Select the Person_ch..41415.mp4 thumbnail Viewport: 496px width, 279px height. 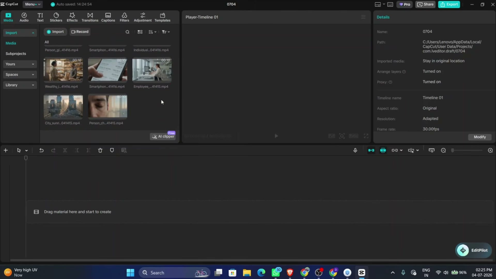point(107,106)
